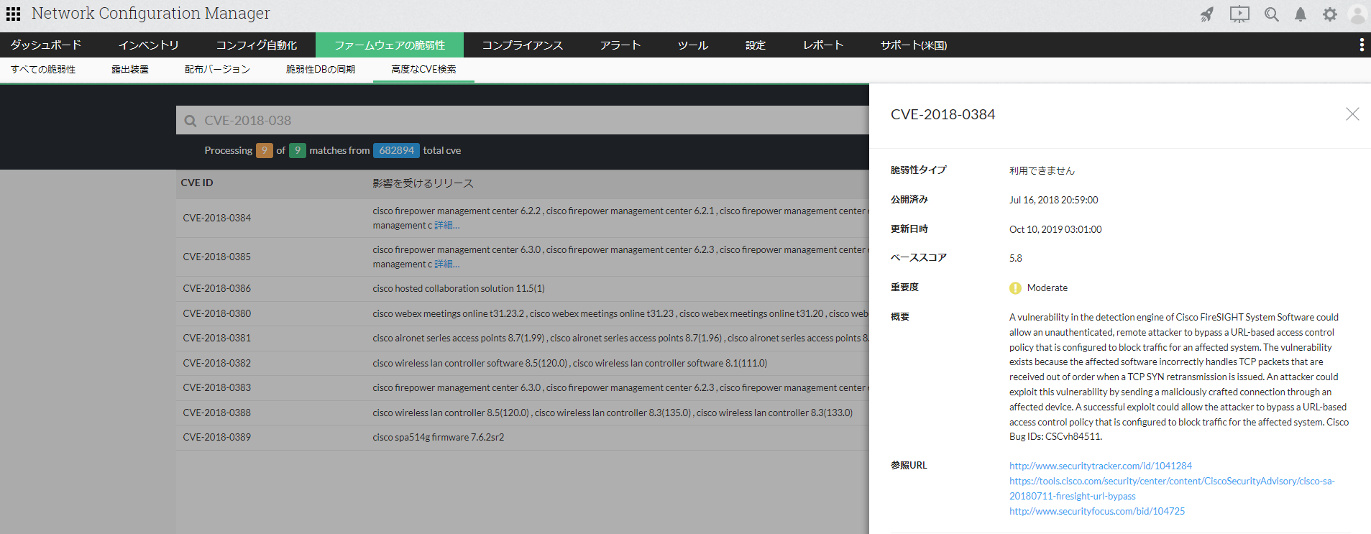Viewport: 1371px width, 534px height.
Task: Open 詳細 link in the CVE-2018-0385 row
Action: coord(446,264)
